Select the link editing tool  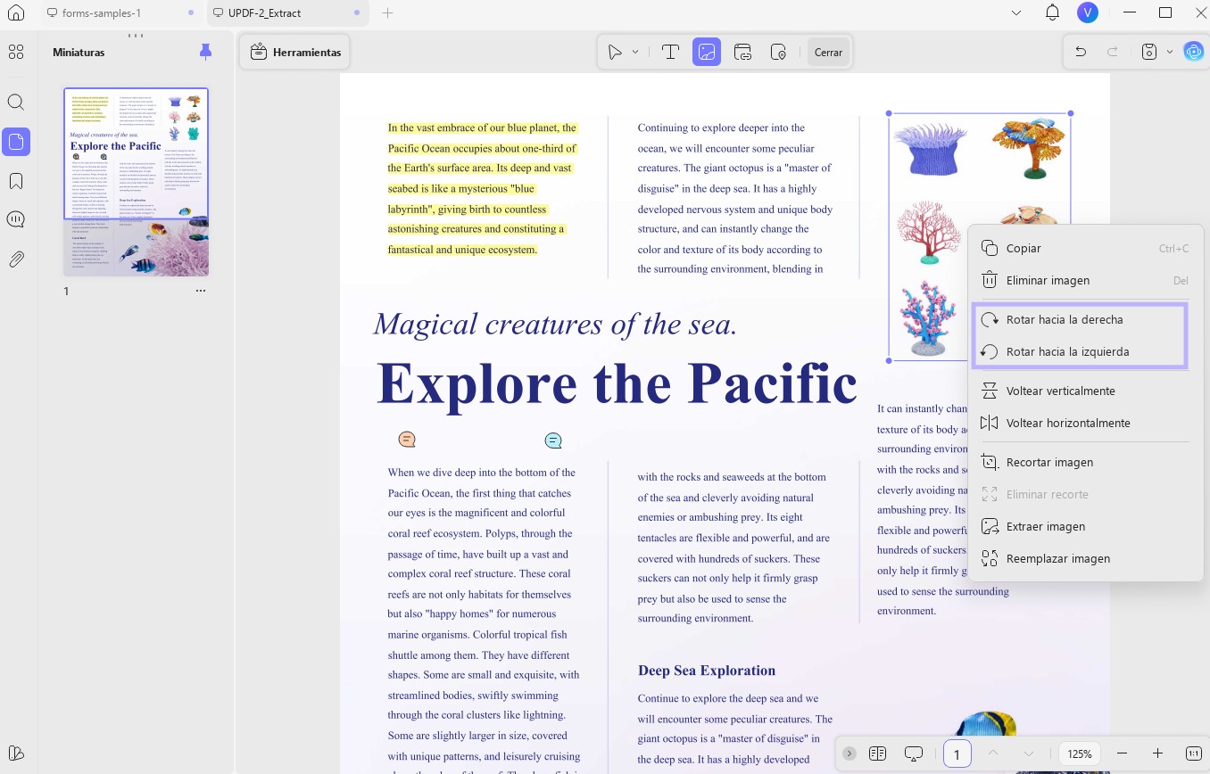click(742, 53)
